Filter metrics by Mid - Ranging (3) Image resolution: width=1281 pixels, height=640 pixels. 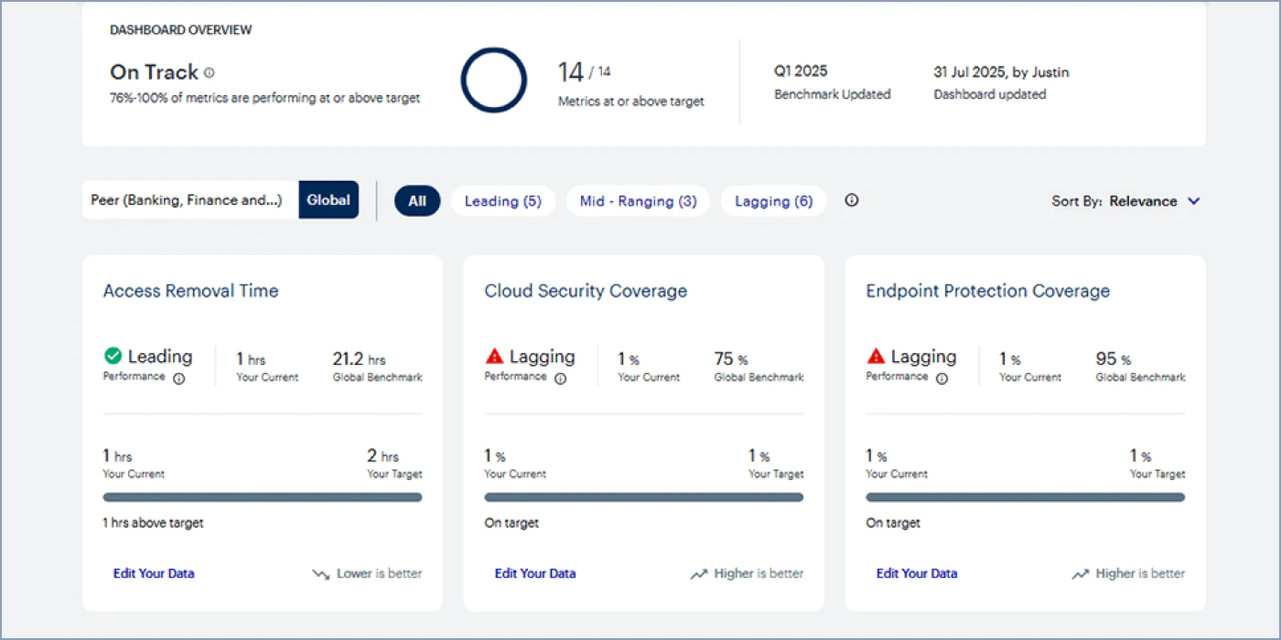pos(638,201)
